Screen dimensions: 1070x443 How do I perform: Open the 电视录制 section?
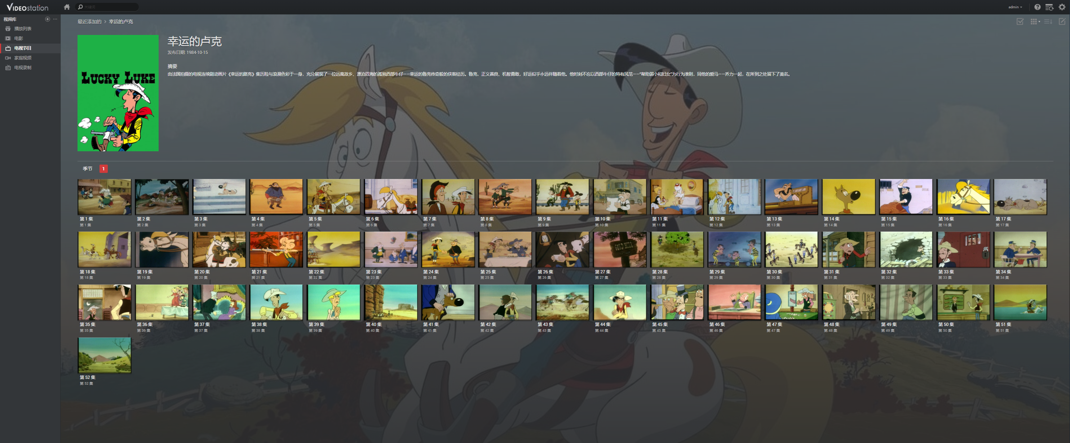(x=23, y=68)
